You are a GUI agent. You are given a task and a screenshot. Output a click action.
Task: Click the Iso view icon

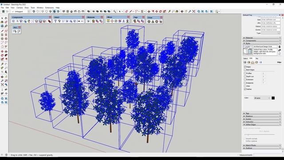coord(63,12)
